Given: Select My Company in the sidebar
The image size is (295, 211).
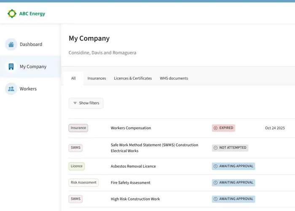Looking at the screenshot, I should coord(30,67).
